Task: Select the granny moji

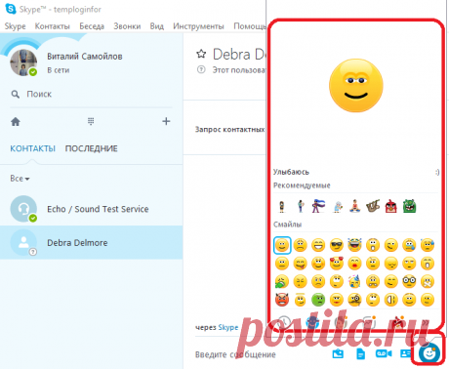Action: click(x=338, y=206)
